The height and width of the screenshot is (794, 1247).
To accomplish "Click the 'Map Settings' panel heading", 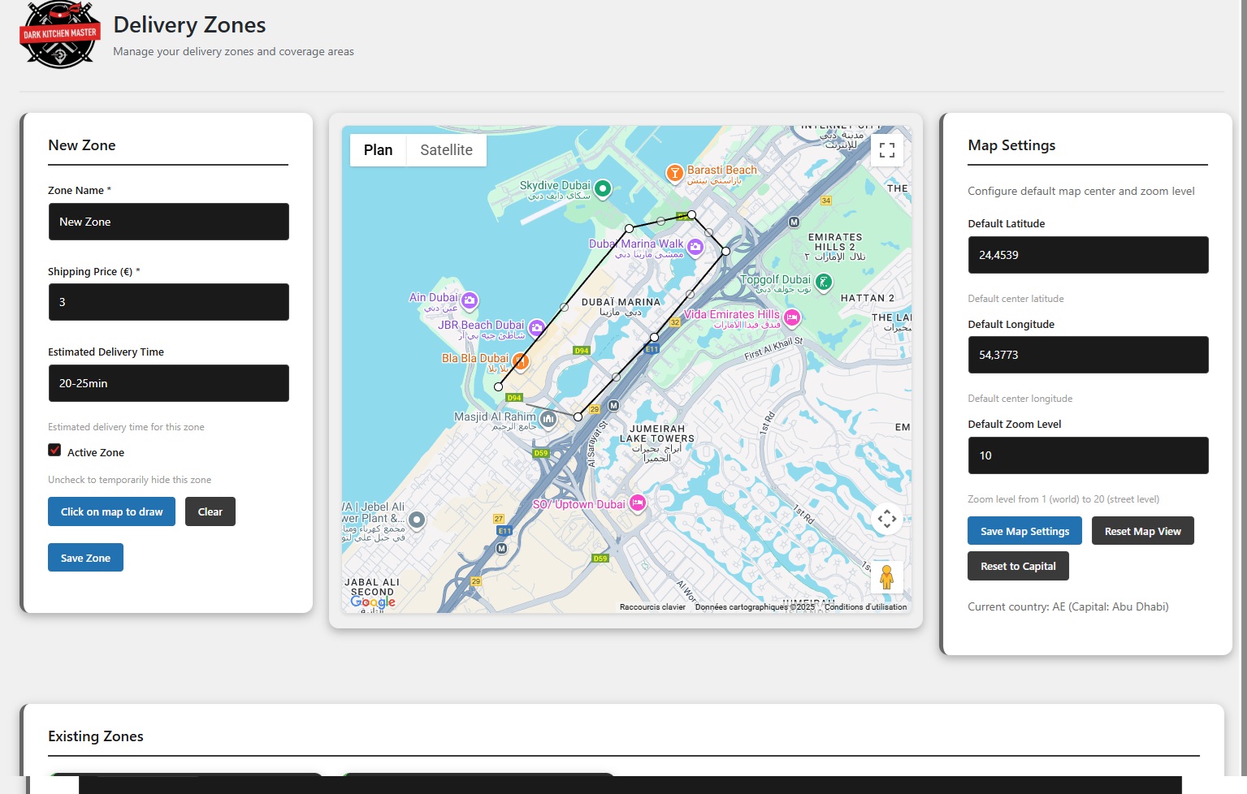I will pyautogui.click(x=1011, y=145).
